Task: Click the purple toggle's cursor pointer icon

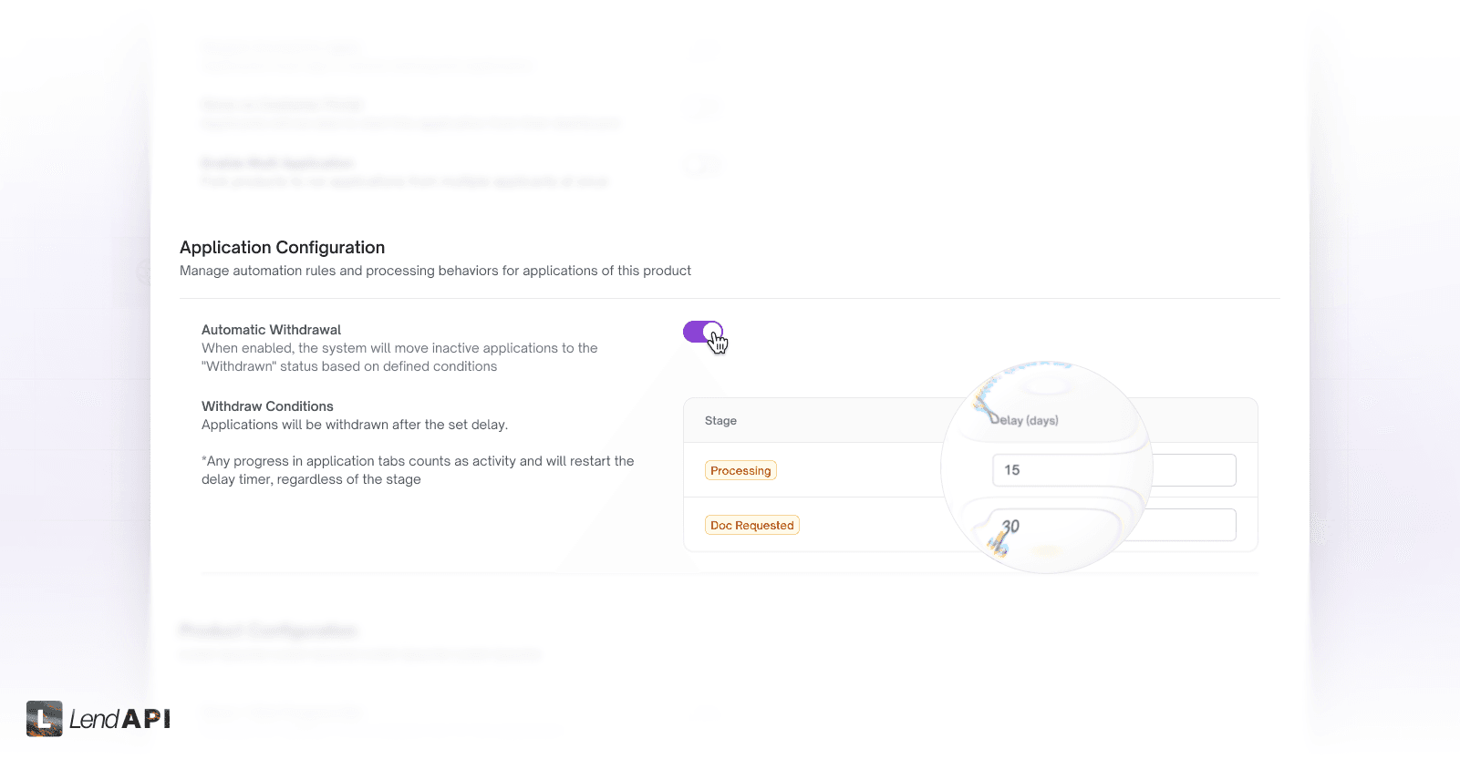Action: tap(718, 343)
